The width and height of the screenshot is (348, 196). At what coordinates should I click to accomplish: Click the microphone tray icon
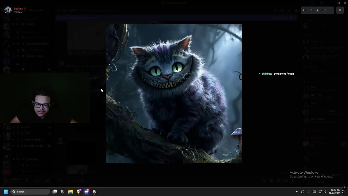coord(308,192)
